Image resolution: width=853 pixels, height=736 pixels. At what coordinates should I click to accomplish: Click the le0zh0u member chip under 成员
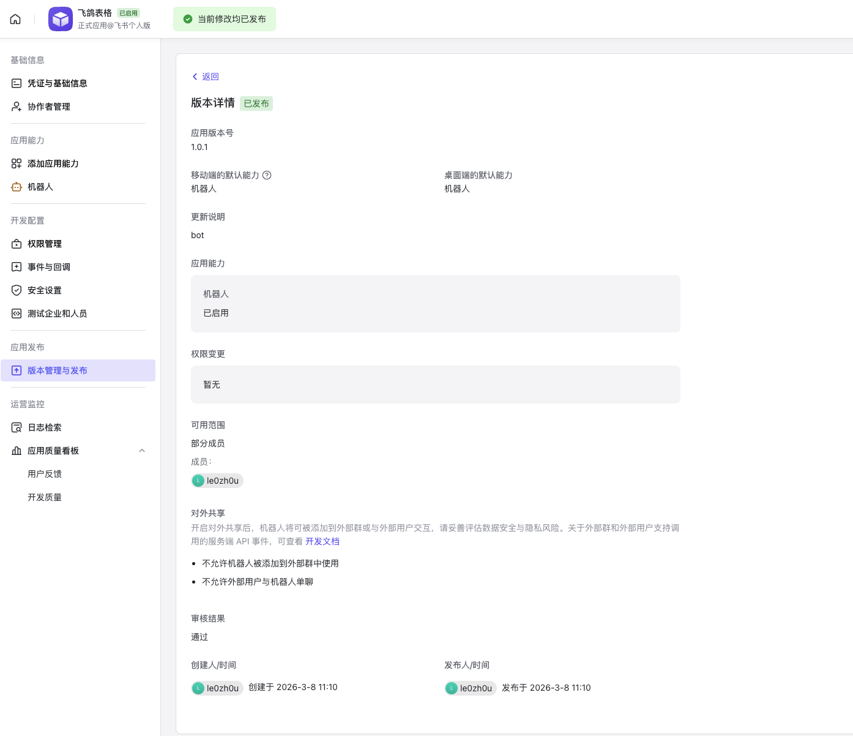click(x=217, y=481)
